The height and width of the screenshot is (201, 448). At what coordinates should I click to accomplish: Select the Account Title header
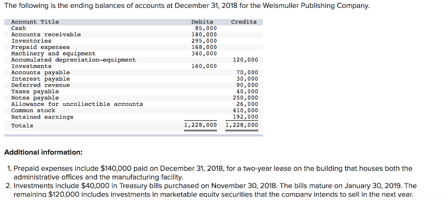tap(35, 22)
